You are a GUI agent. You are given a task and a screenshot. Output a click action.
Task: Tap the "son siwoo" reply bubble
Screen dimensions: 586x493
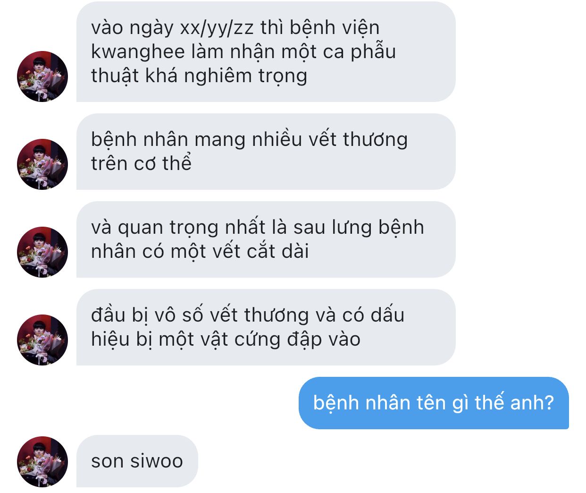coord(137,461)
